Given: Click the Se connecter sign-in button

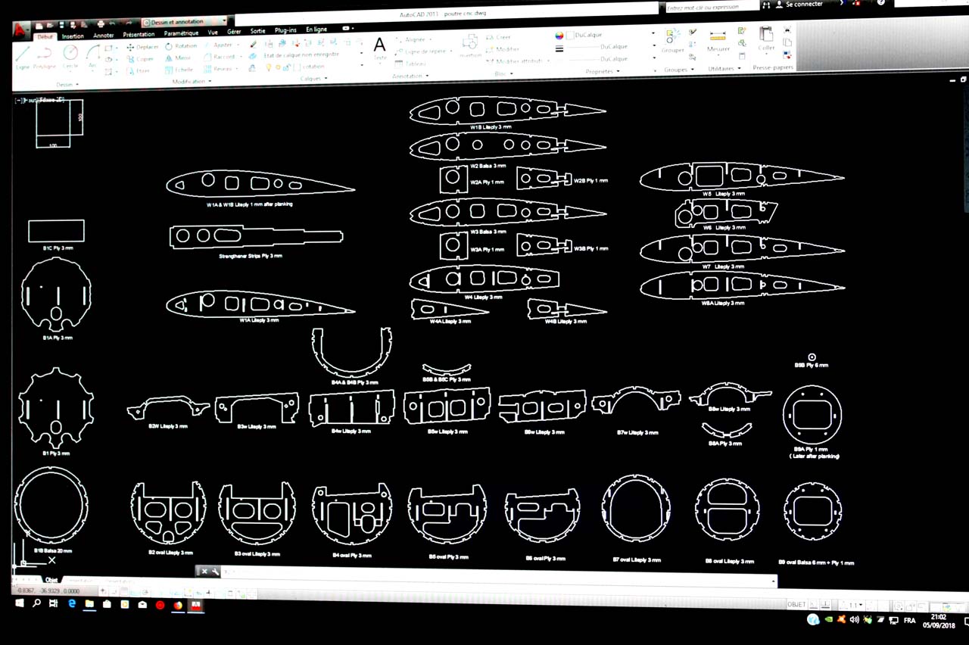Looking at the screenshot, I should [803, 5].
